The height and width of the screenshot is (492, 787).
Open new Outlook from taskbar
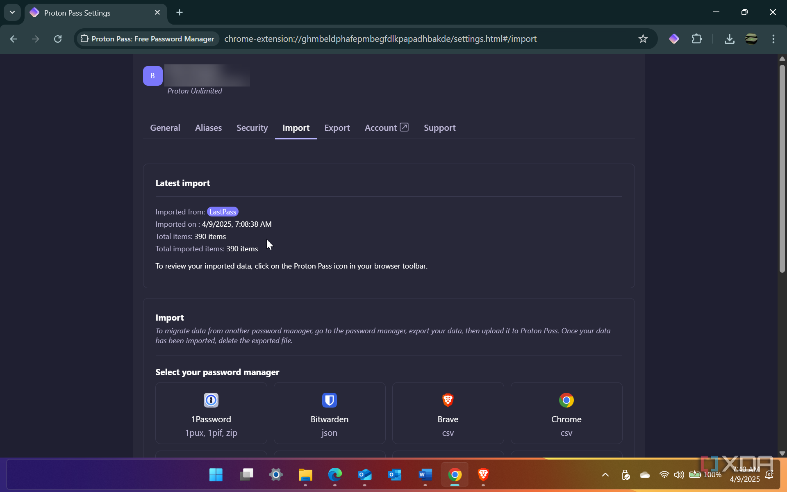pyautogui.click(x=365, y=475)
